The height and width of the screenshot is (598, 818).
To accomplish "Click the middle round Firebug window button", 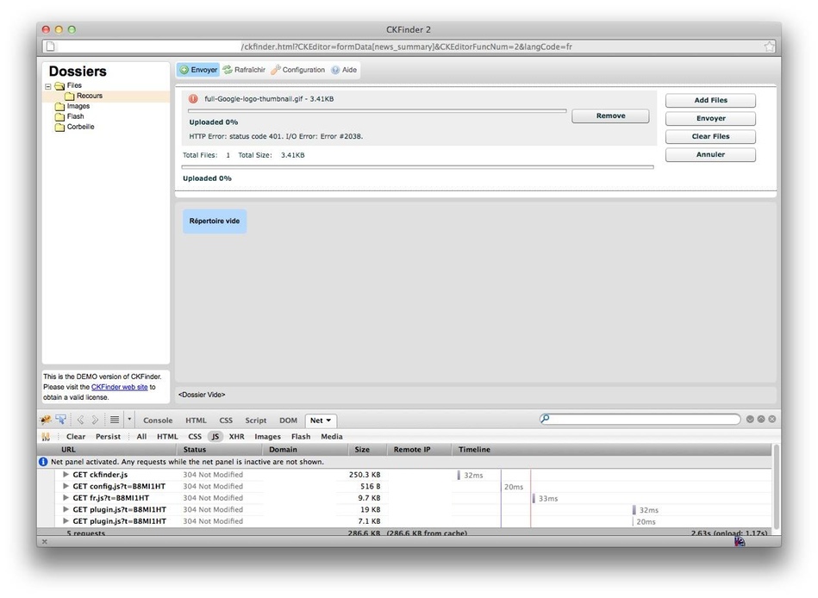I will 761,419.
